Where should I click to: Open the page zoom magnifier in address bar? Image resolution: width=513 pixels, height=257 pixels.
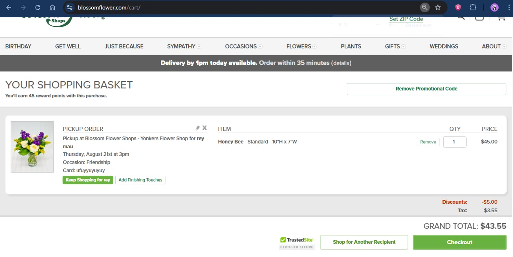point(424,8)
